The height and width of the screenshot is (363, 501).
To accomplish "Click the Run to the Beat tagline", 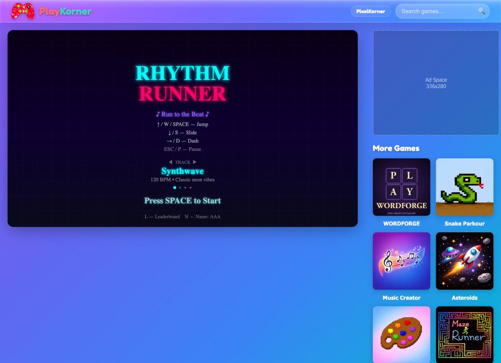I will pos(182,114).
